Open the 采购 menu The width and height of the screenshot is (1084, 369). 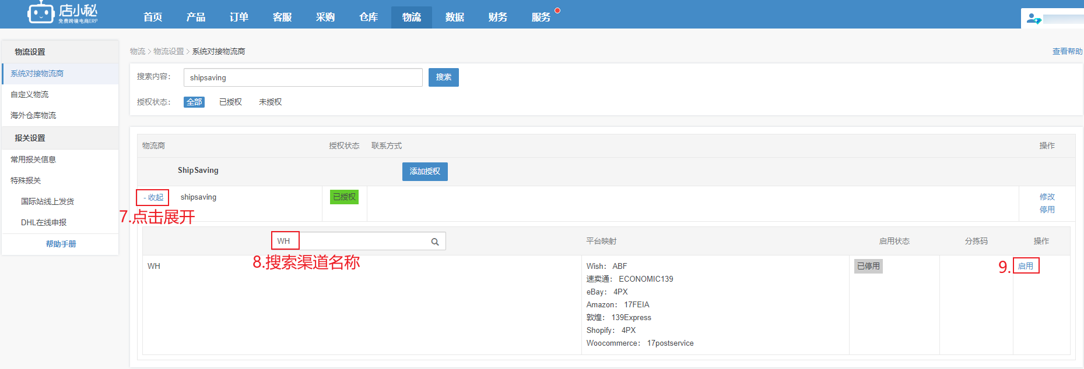[325, 17]
